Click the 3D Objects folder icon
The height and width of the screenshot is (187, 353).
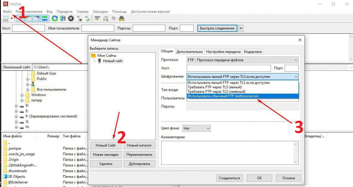pos(5,176)
